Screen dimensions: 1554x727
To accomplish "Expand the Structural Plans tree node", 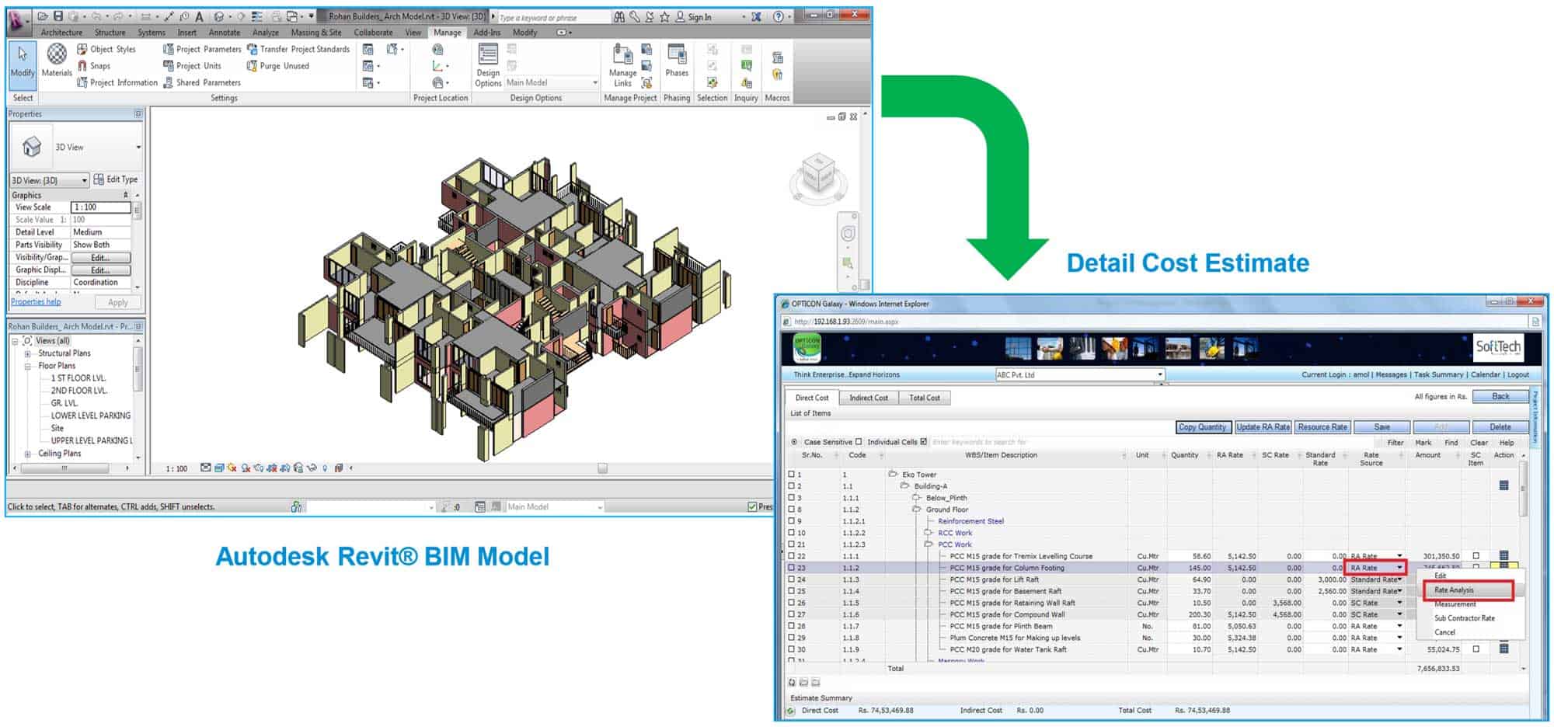I will tap(27, 353).
